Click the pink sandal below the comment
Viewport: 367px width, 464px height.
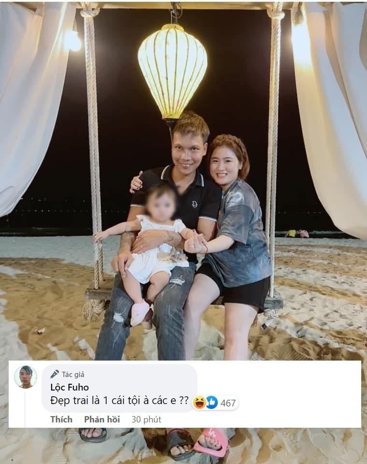[x=211, y=440]
